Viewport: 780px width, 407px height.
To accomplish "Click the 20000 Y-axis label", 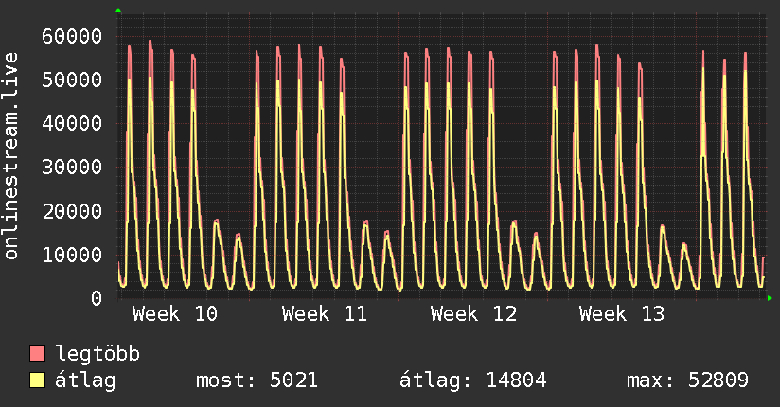I will point(72,211).
